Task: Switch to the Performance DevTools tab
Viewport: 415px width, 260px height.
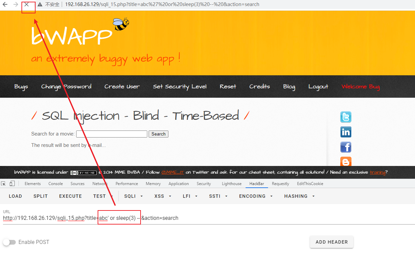Action: tap(127, 184)
